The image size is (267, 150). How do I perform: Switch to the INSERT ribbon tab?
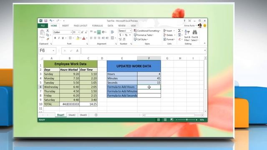click(65, 26)
